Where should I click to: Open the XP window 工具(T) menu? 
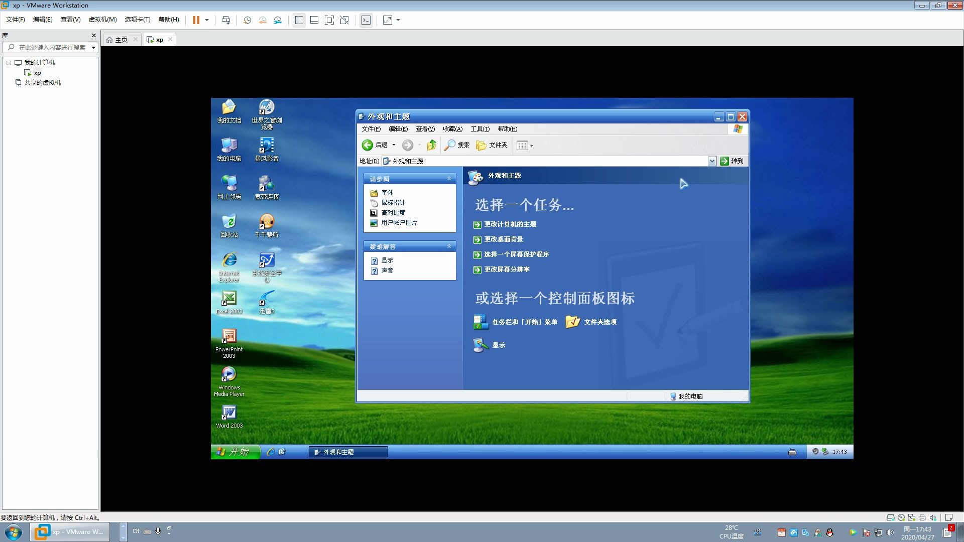[480, 129]
